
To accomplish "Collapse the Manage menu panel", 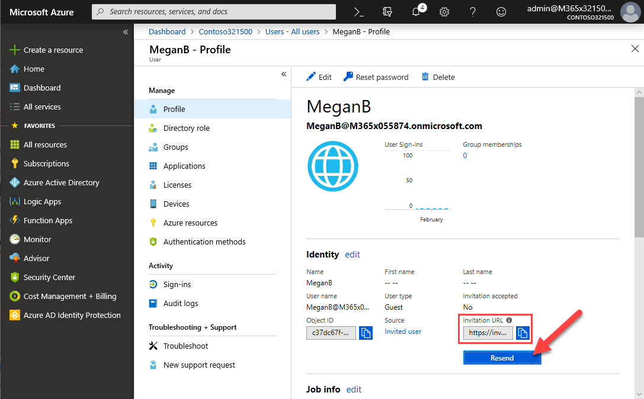I will tap(284, 74).
